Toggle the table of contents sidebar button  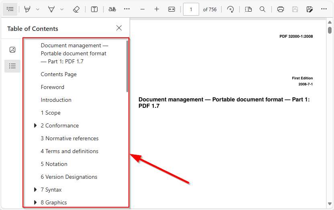pyautogui.click(x=10, y=9)
